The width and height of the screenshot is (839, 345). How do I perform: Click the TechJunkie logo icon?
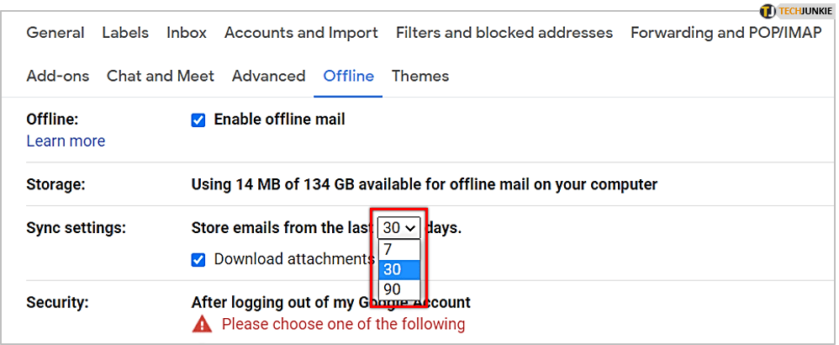[767, 11]
